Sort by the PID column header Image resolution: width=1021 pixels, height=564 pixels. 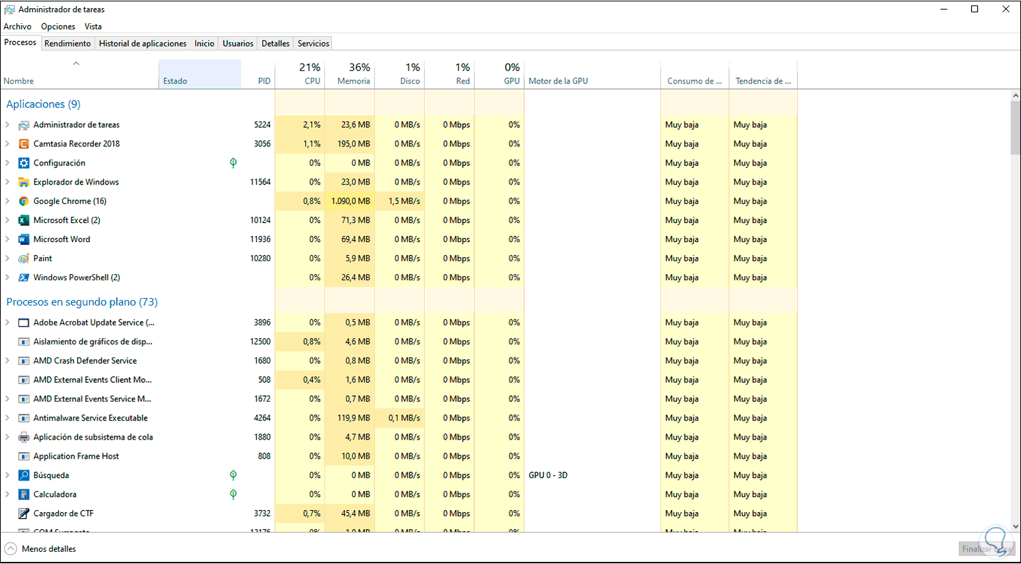(x=258, y=74)
